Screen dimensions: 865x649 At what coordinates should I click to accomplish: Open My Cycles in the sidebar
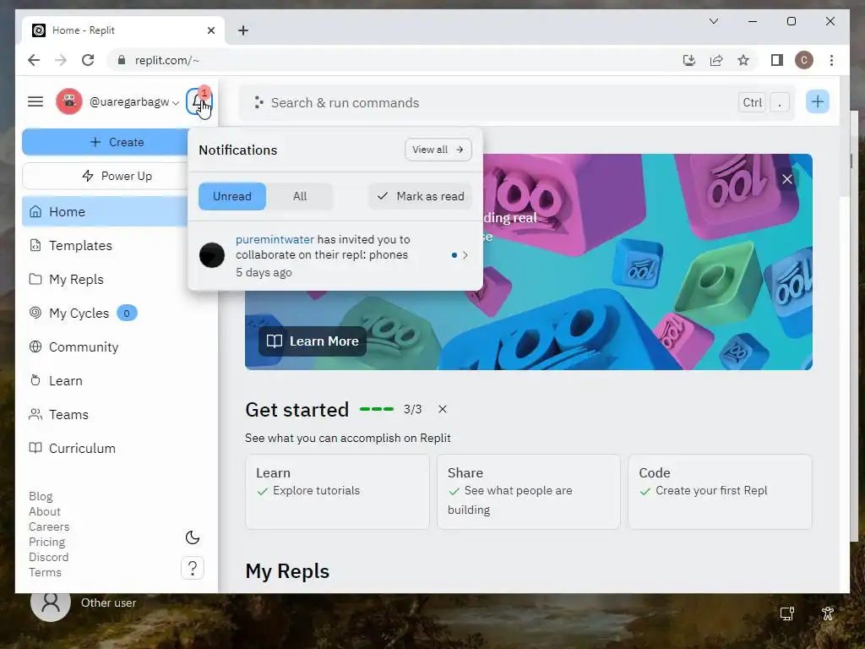[106, 313]
